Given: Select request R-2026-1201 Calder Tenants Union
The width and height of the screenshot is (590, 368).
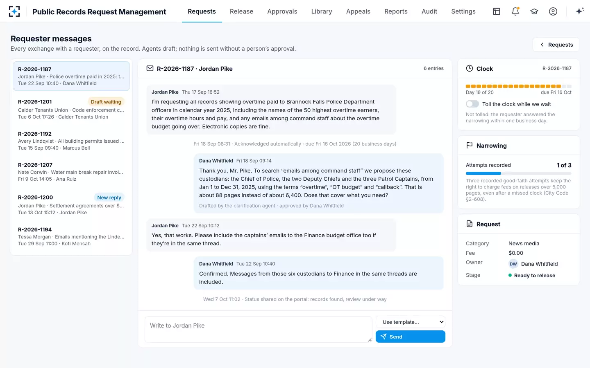Looking at the screenshot, I should (x=71, y=109).
